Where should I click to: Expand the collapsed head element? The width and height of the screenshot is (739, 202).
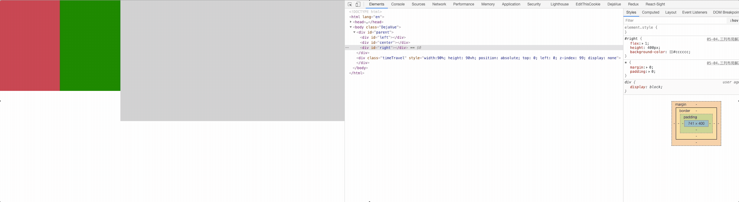[351, 22]
